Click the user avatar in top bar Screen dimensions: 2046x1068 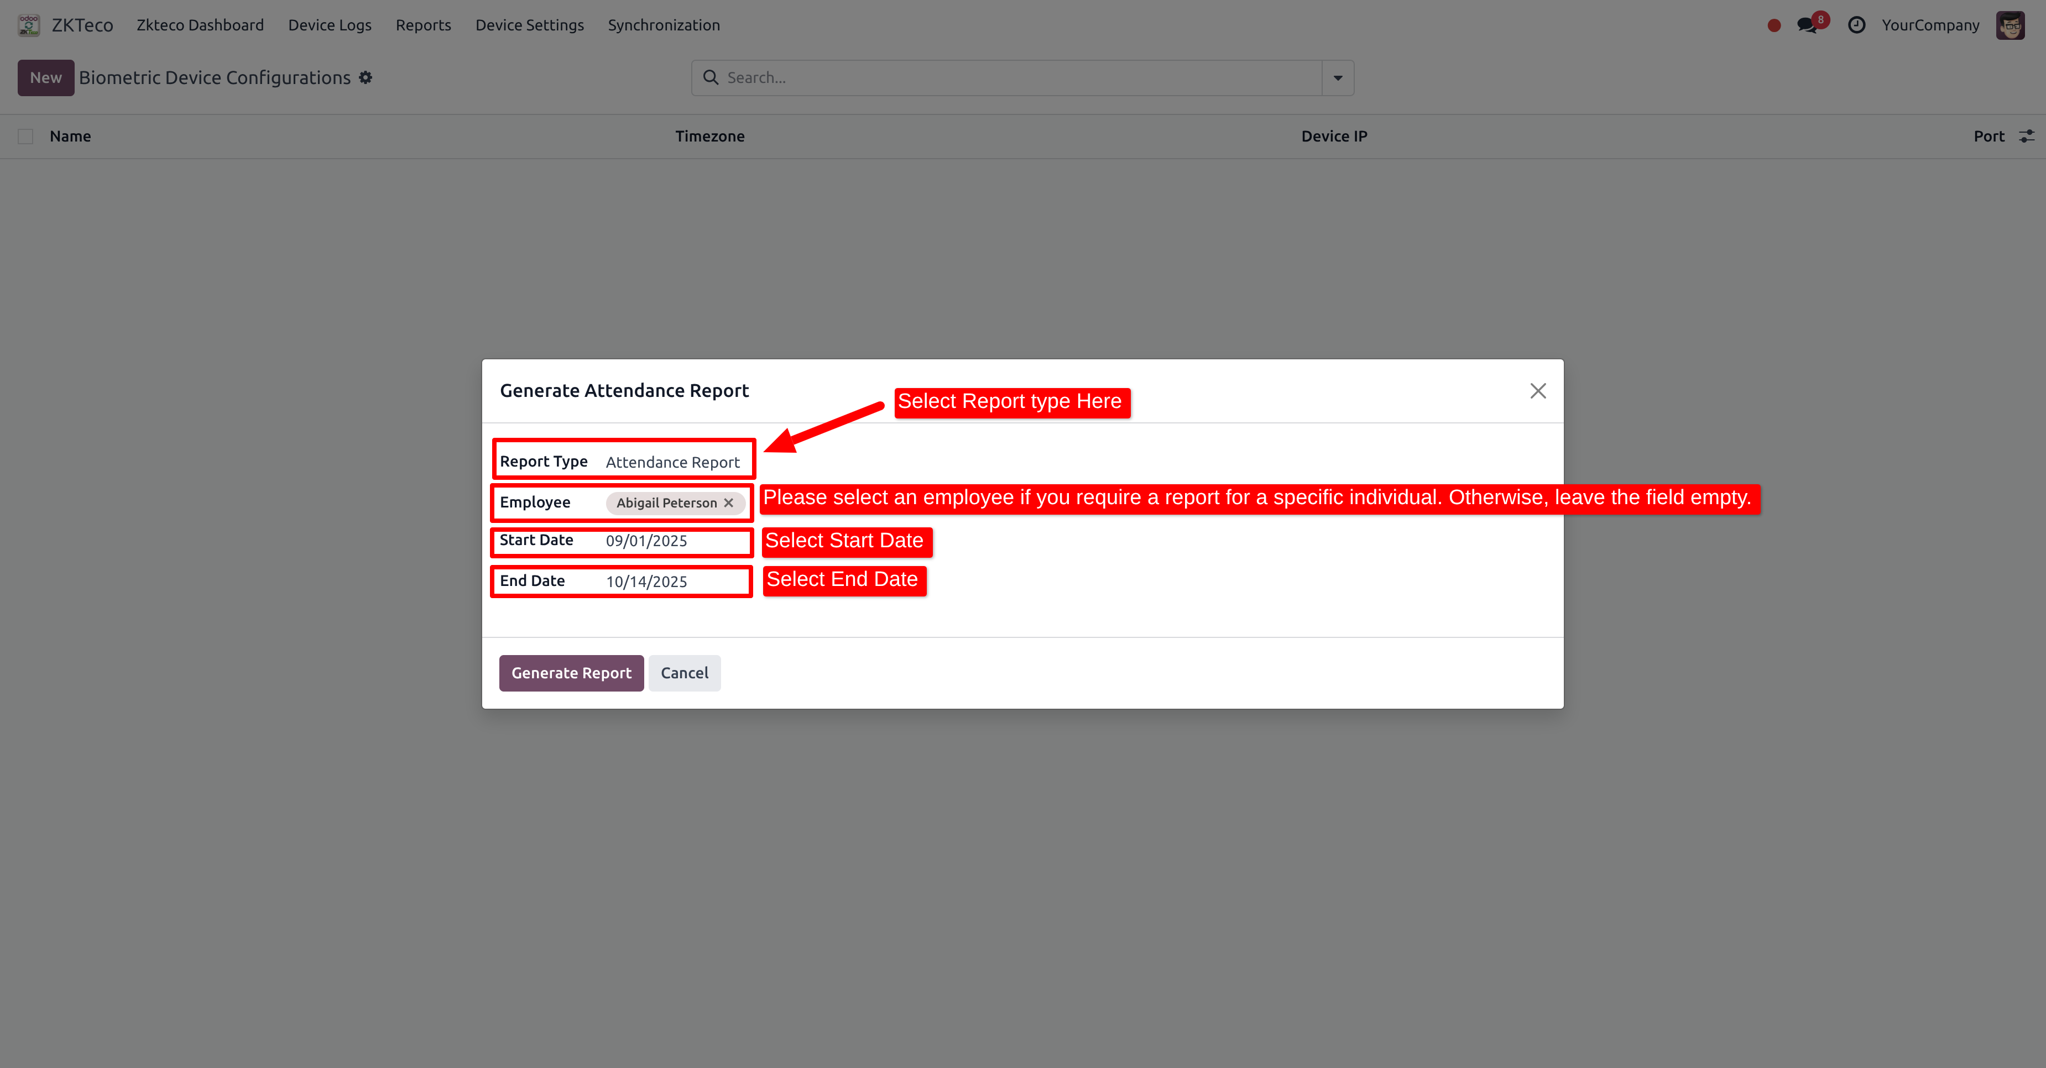coord(2010,25)
